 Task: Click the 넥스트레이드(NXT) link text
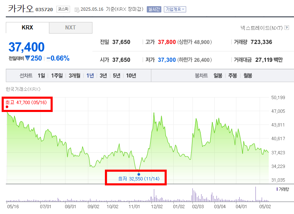pos(261,28)
